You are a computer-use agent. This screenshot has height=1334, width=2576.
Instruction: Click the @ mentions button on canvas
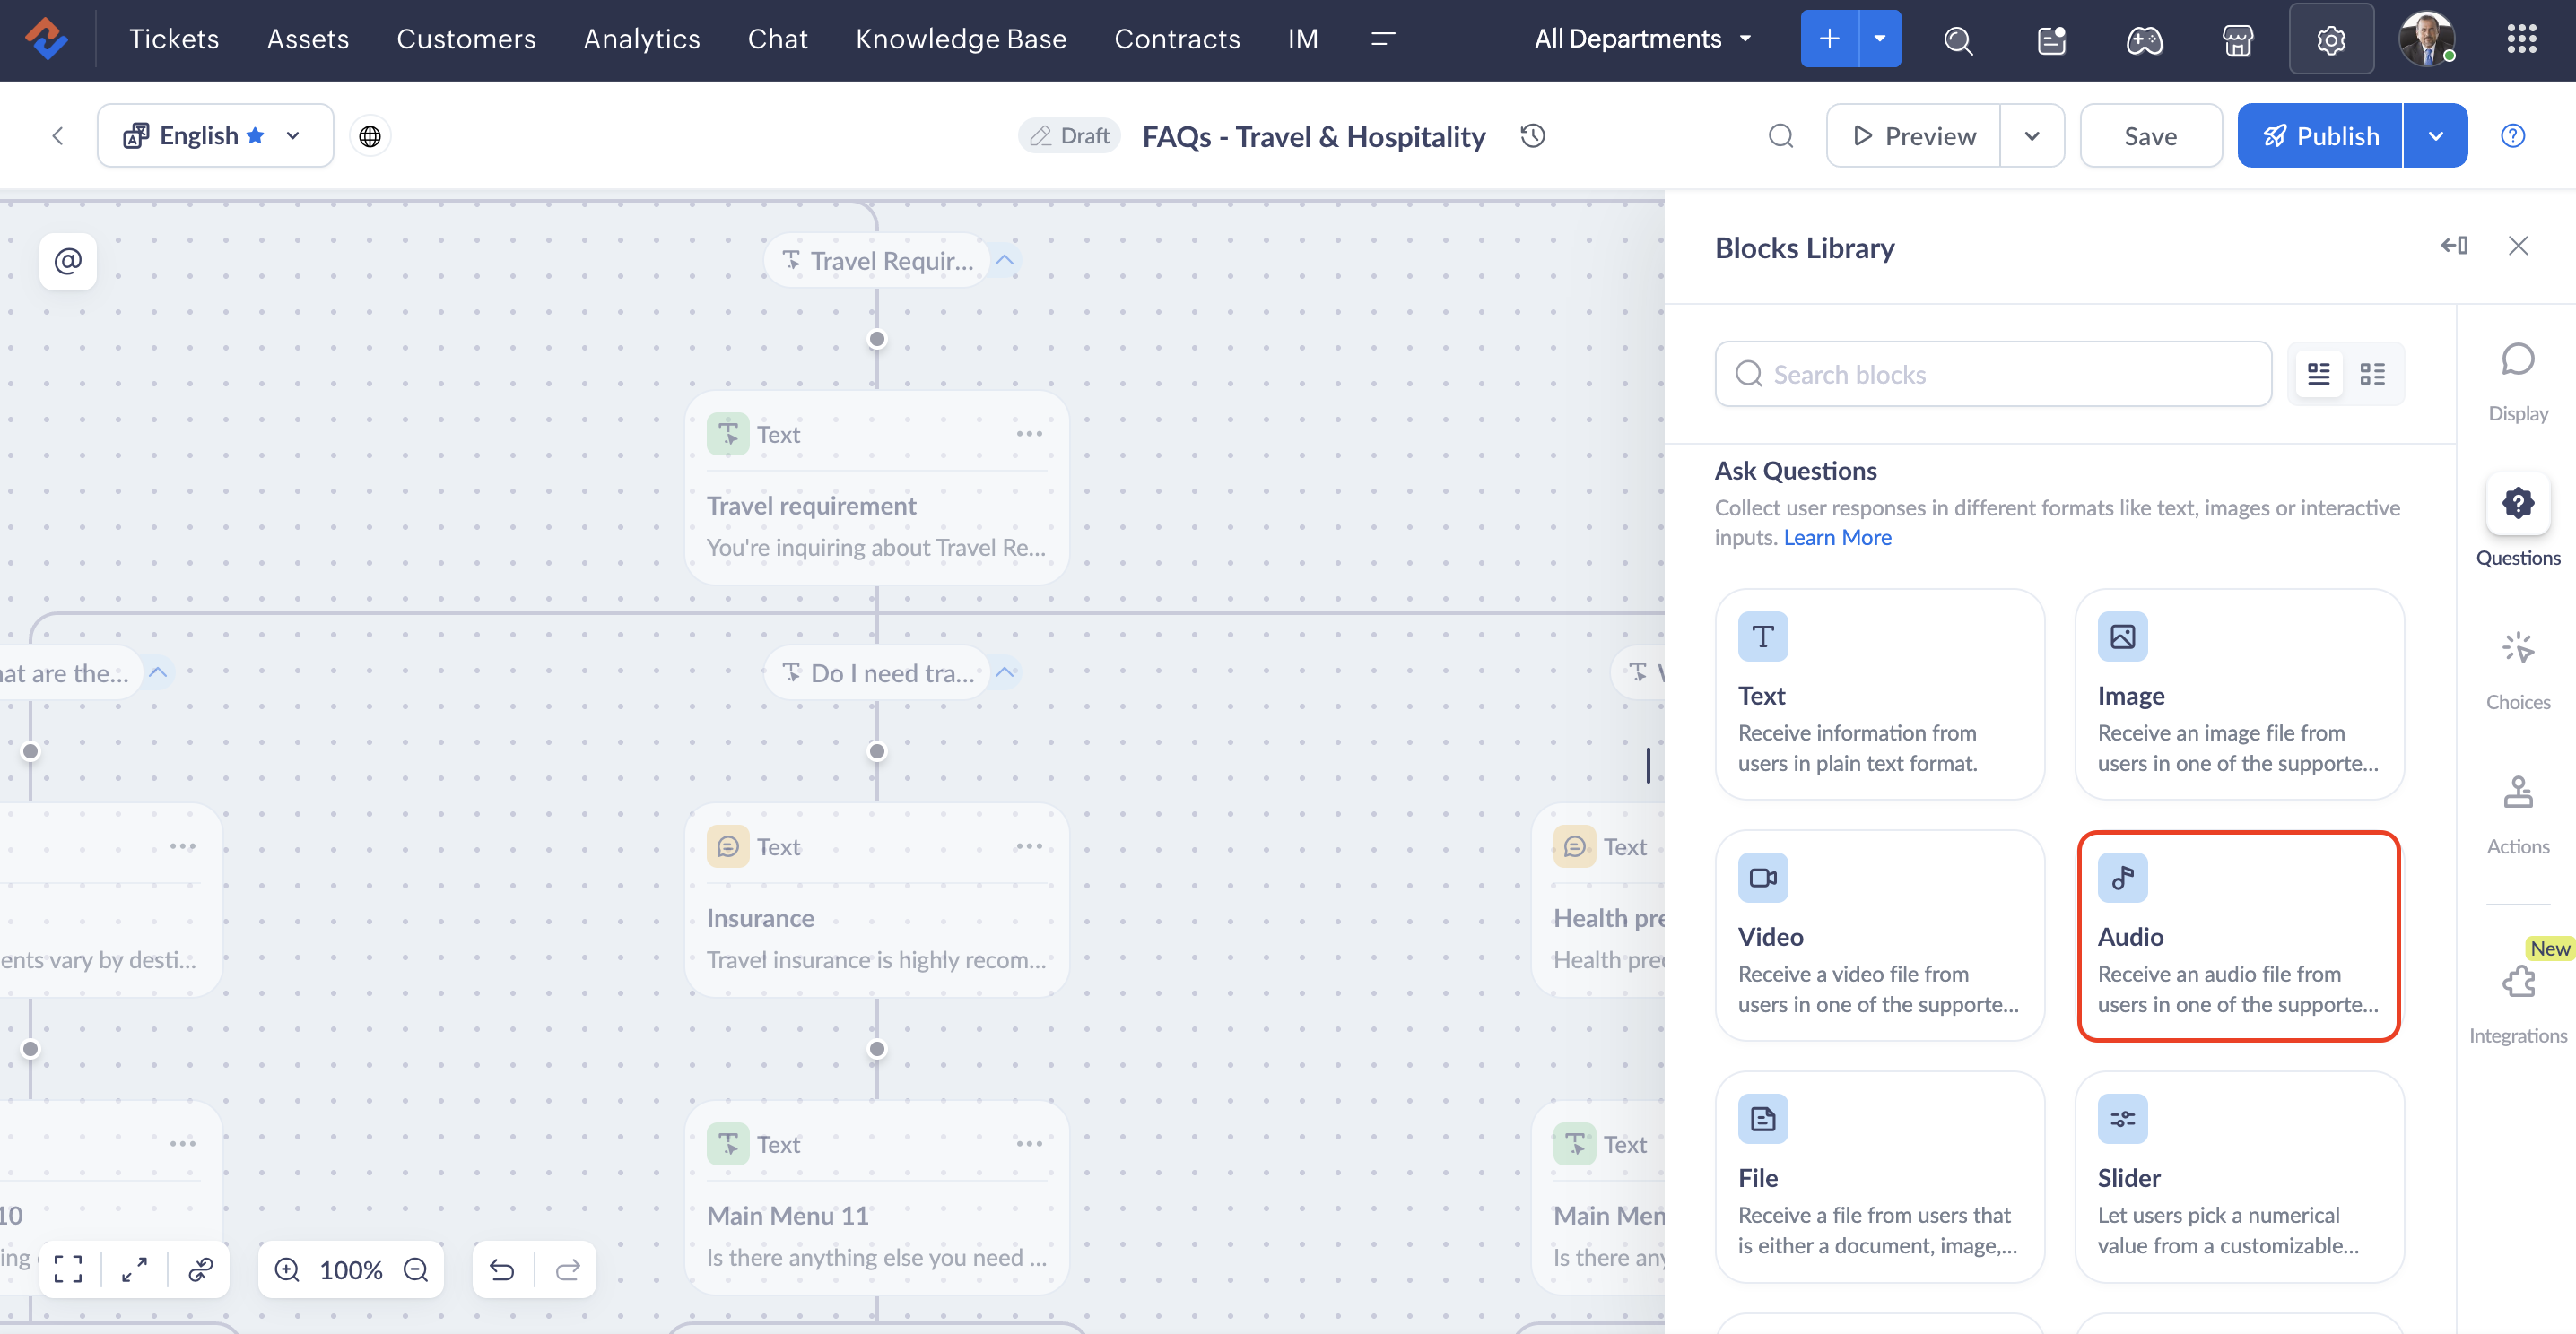pyautogui.click(x=68, y=261)
